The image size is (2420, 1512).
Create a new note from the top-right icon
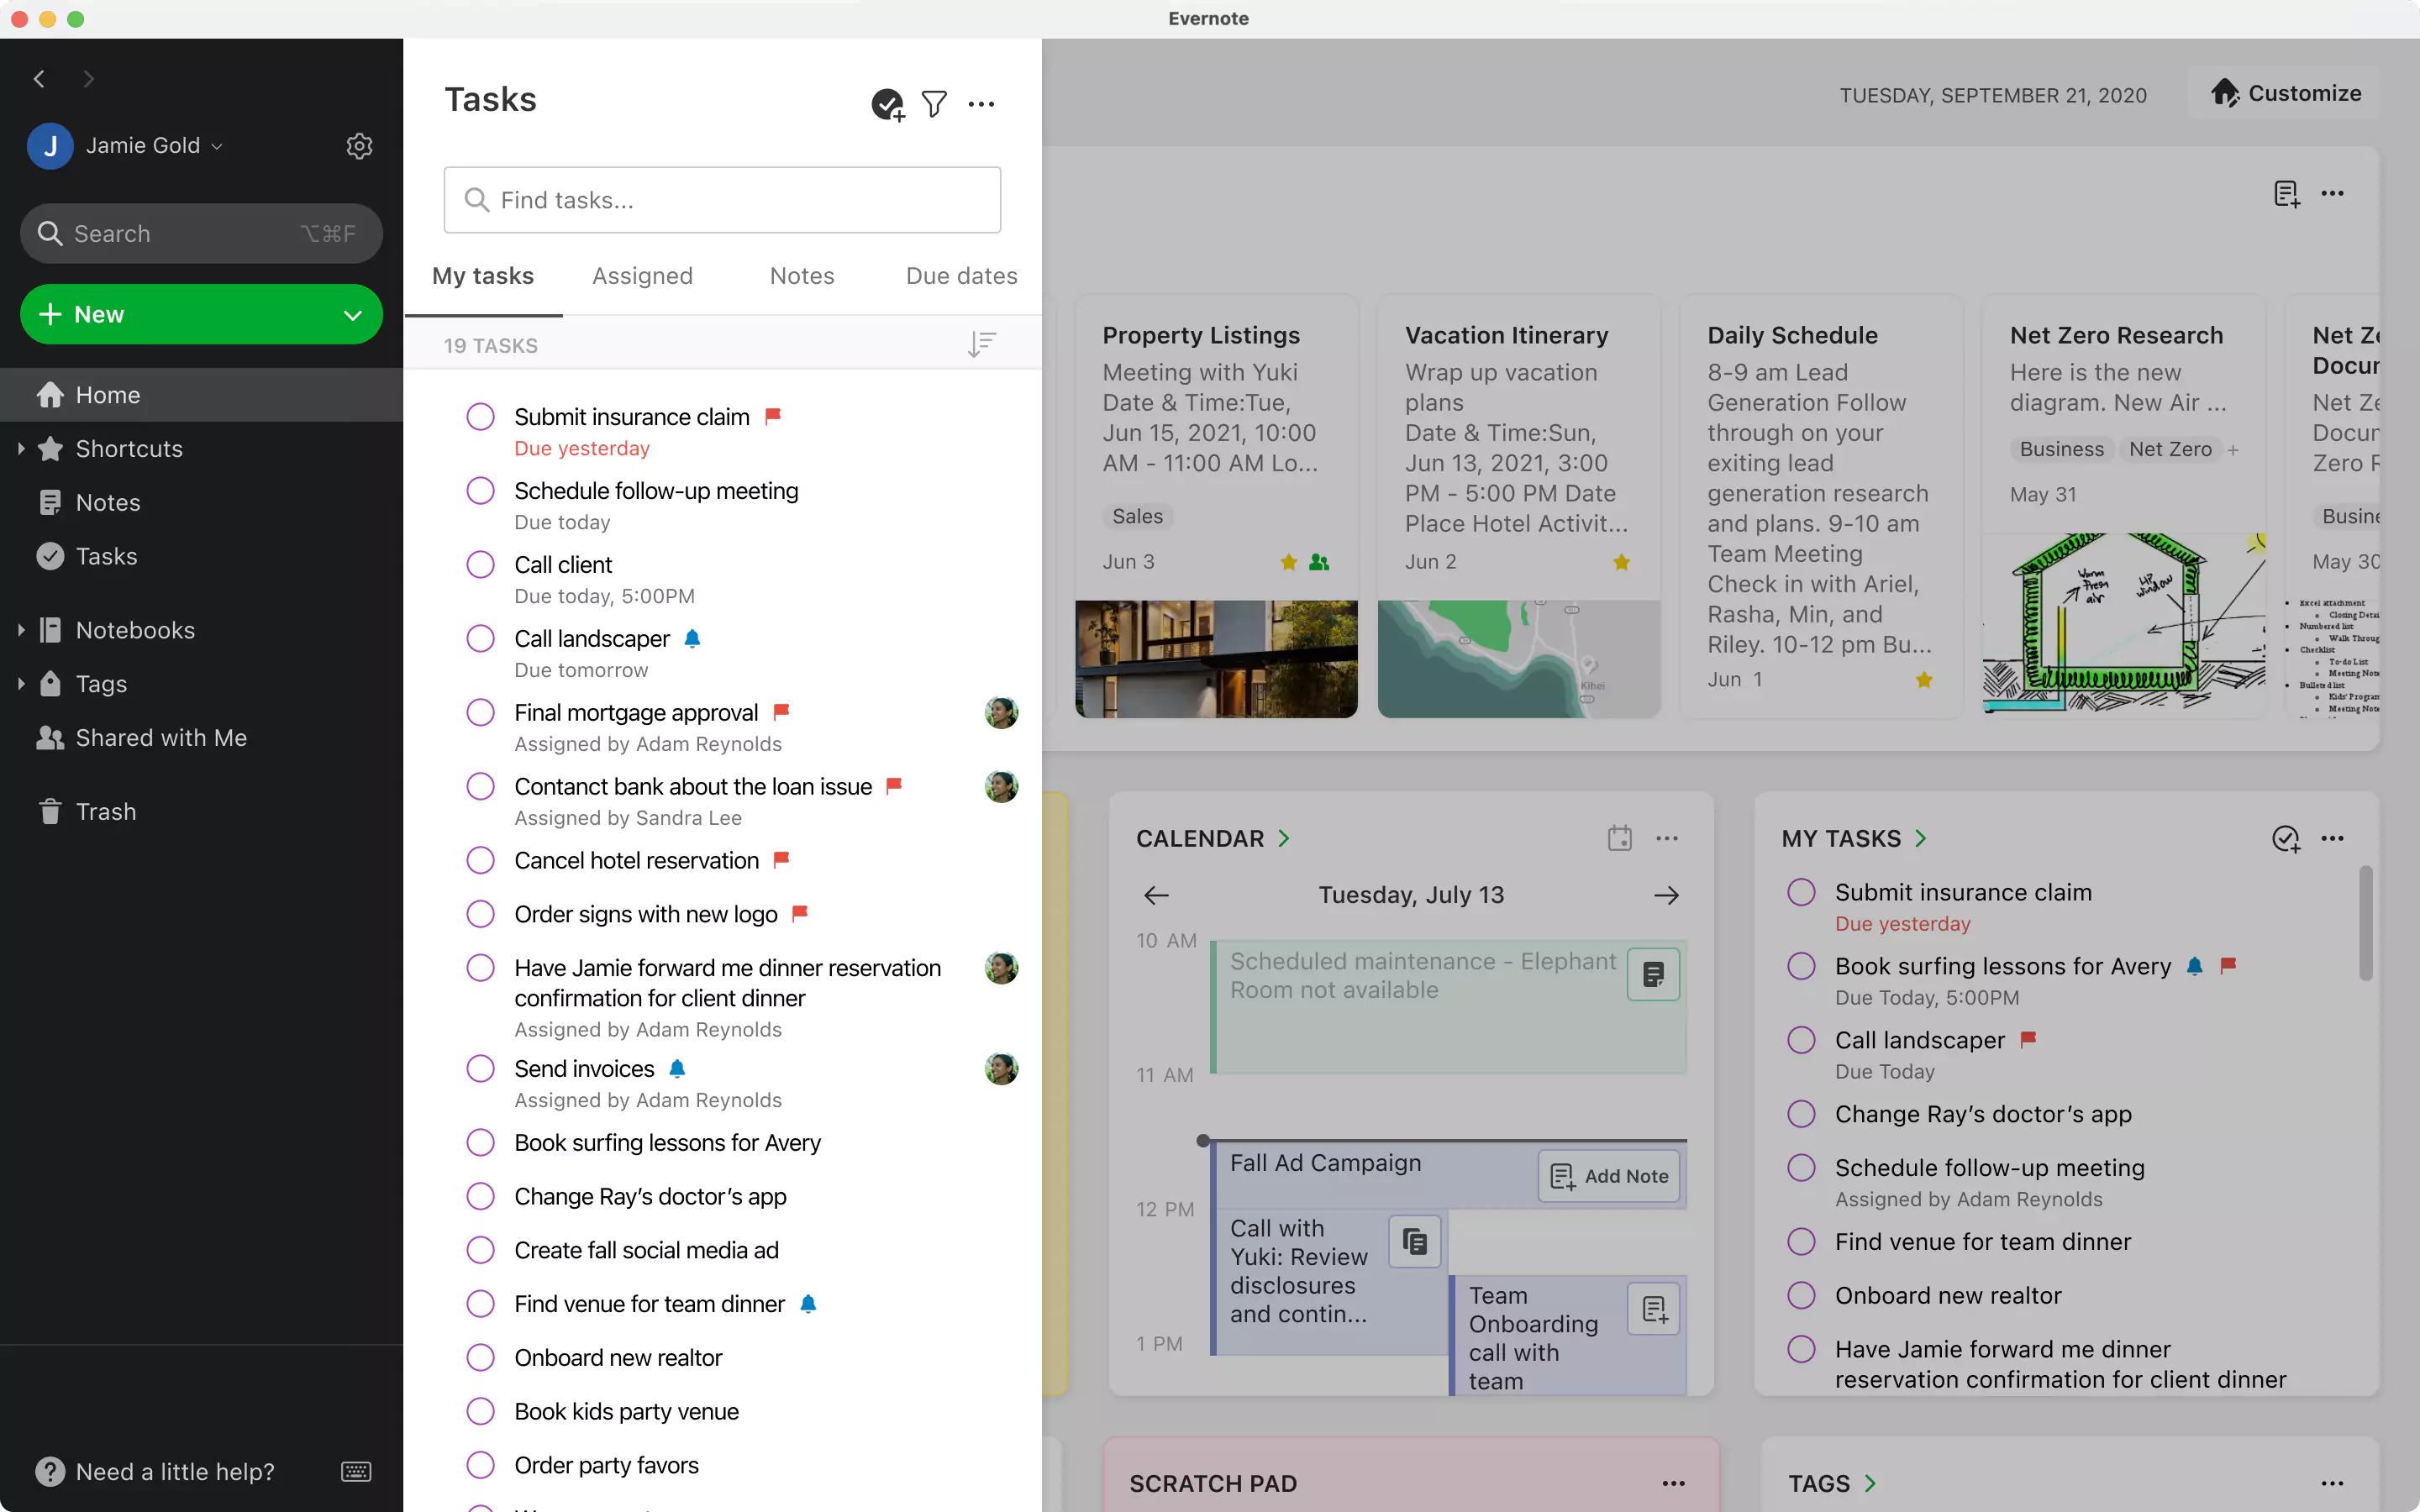pyautogui.click(x=2287, y=193)
